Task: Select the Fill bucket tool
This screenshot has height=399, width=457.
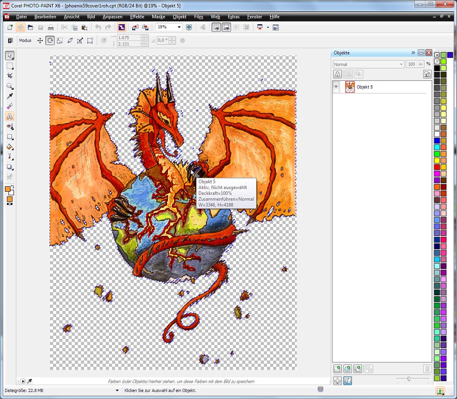Action: [x=10, y=147]
